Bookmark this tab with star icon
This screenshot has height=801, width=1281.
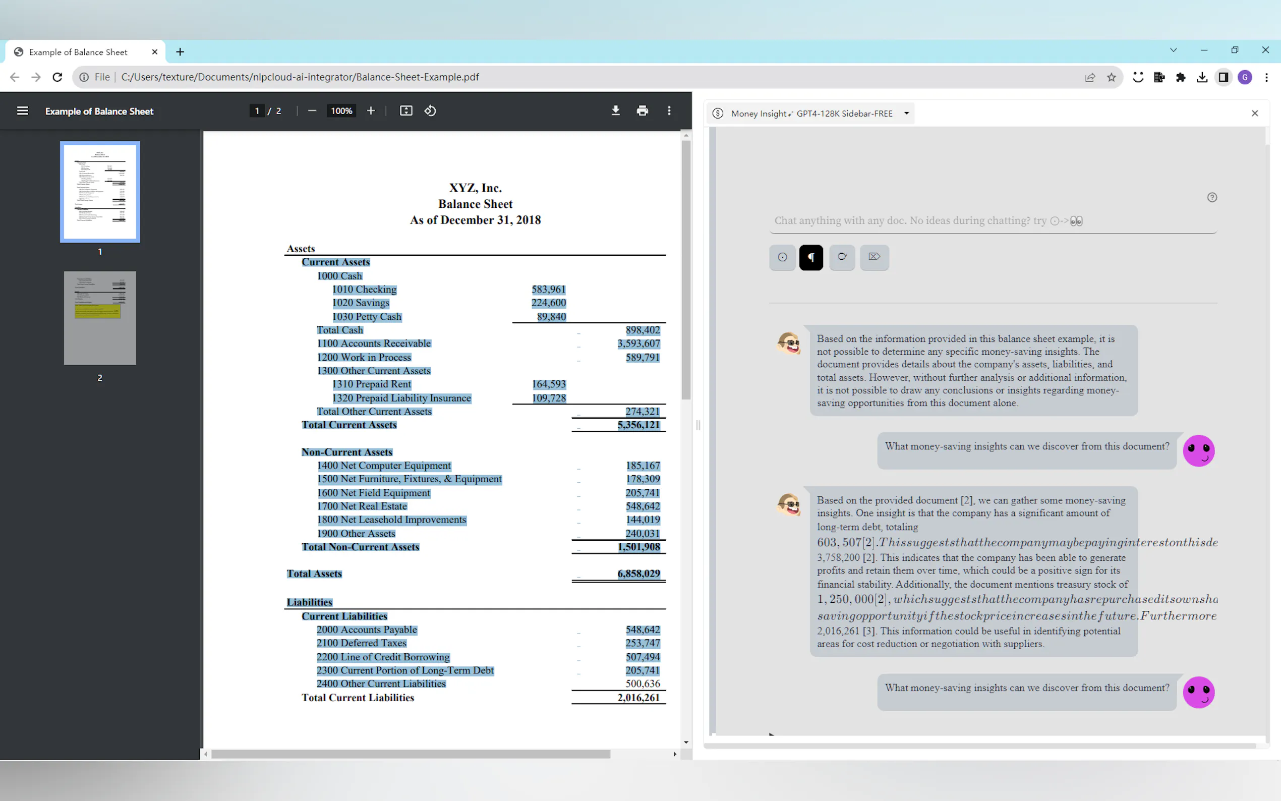pos(1112,77)
